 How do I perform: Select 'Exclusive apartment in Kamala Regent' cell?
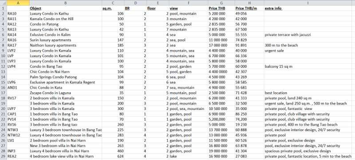pyautogui.click(x=65, y=82)
